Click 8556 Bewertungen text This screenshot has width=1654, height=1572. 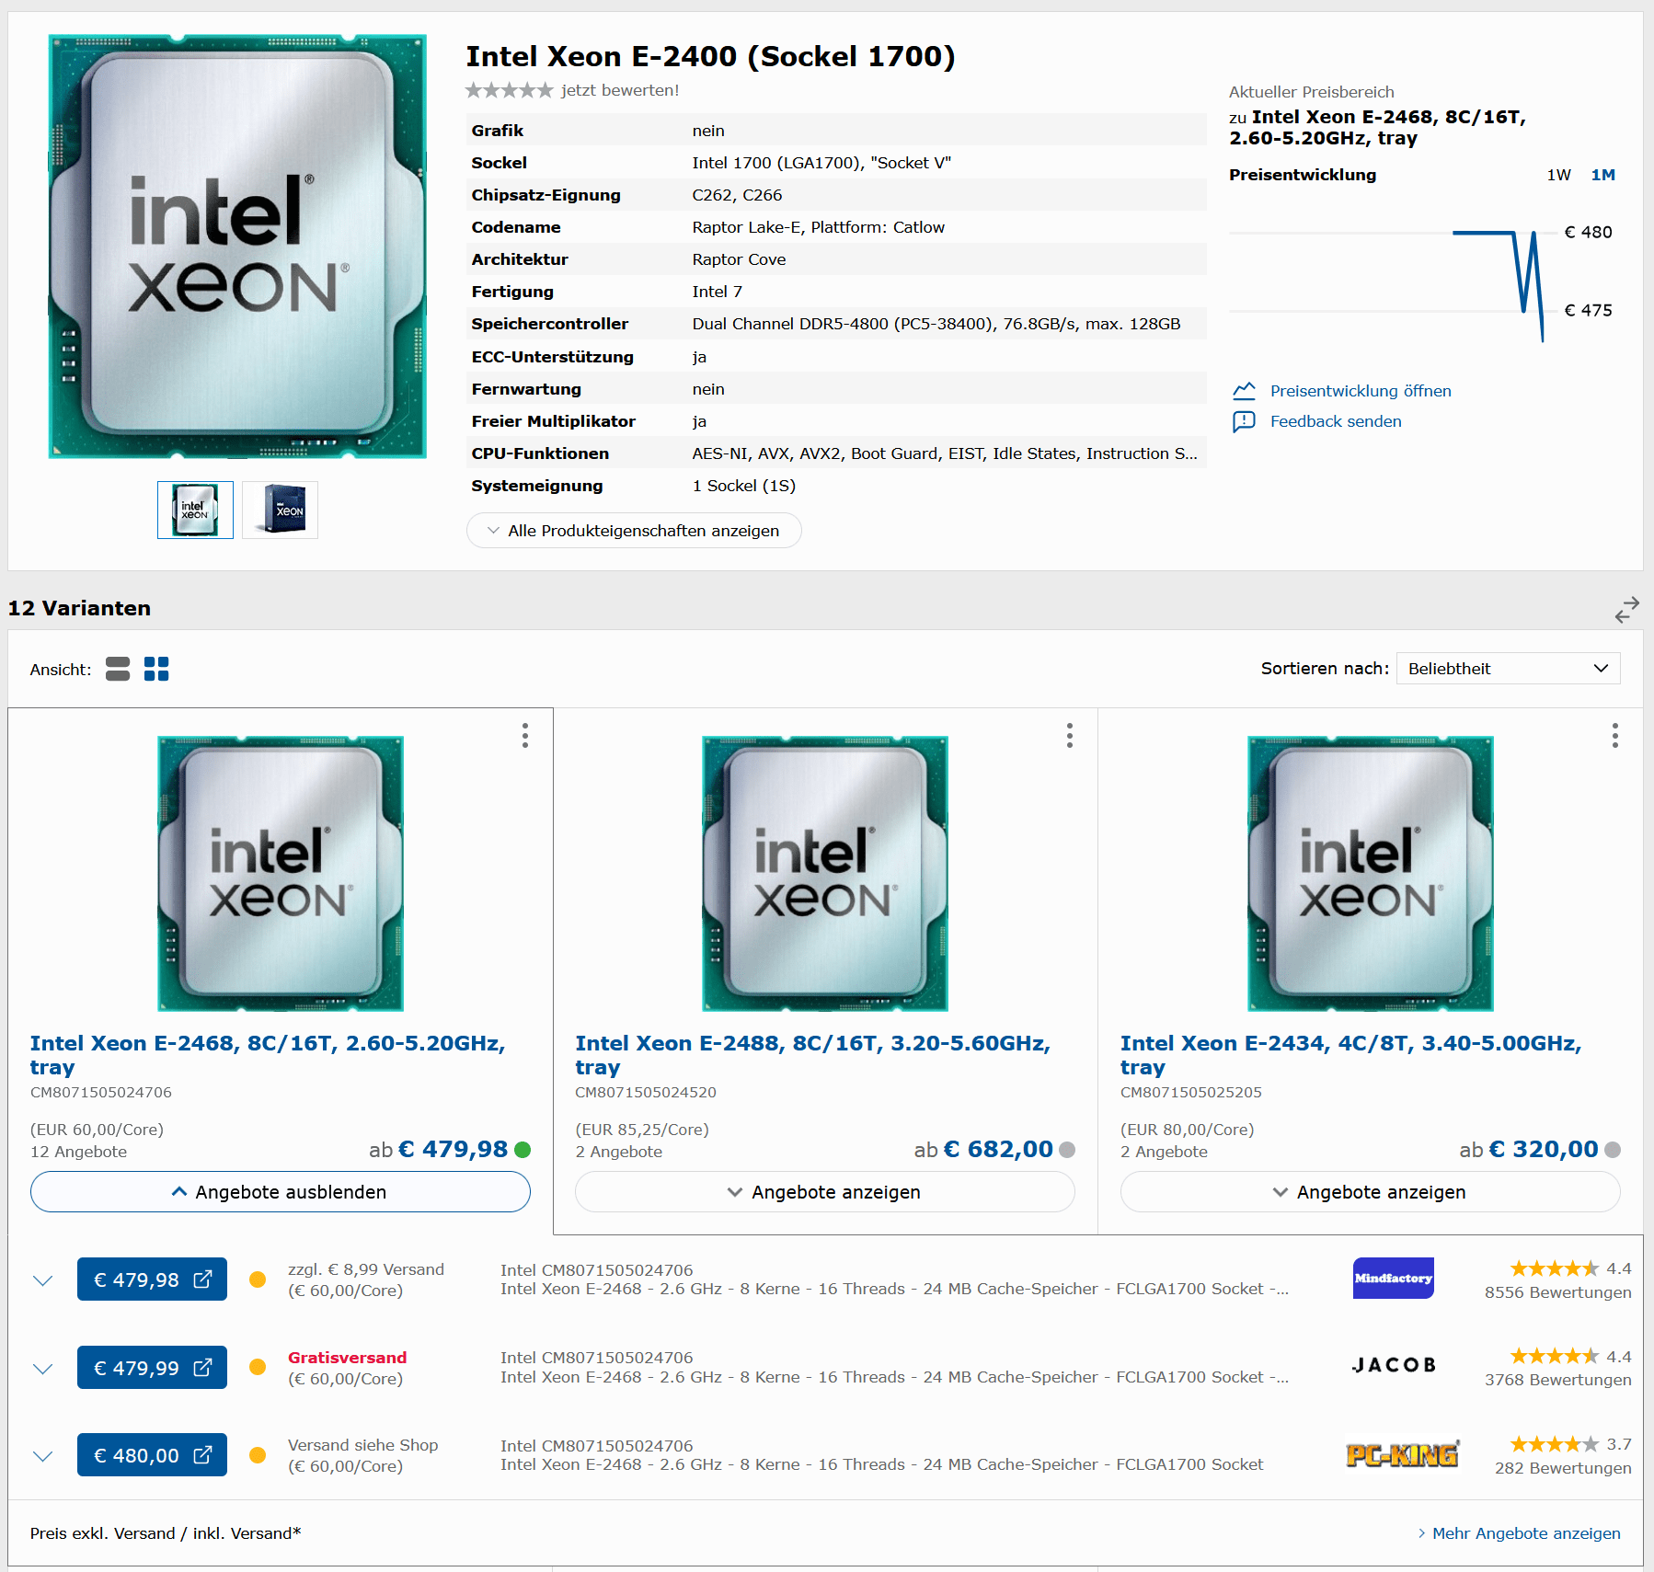tap(1558, 1292)
